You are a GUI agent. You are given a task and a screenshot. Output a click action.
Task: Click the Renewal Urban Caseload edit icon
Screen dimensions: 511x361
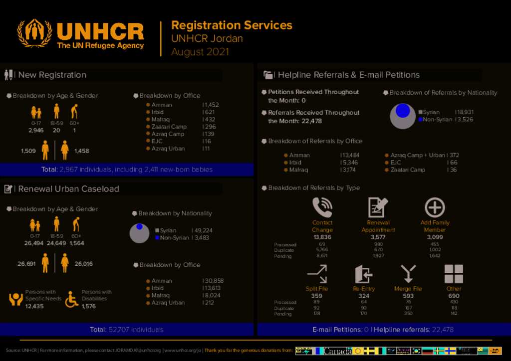8,189
